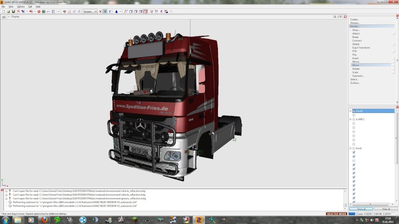Screen dimensions: 399x224
Task: Click log entry mentioning generic_reflection.tobj
Action: pos(79,199)
